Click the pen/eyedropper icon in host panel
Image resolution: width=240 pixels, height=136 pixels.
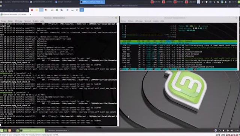tap(202, 2)
